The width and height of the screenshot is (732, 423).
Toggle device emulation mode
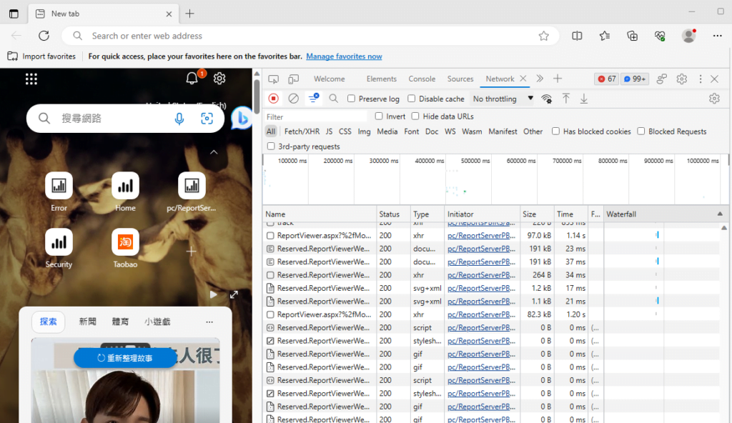click(293, 79)
